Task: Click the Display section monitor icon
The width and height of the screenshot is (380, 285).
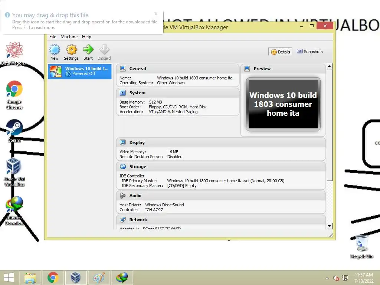Action: point(123,142)
